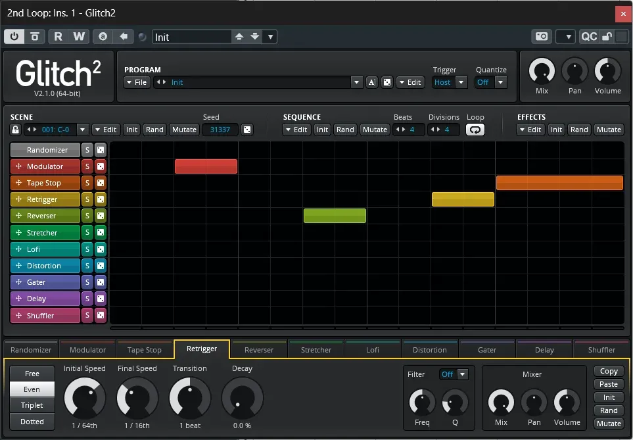Click the scene lock icon
This screenshot has height=440, width=633.
[15, 130]
